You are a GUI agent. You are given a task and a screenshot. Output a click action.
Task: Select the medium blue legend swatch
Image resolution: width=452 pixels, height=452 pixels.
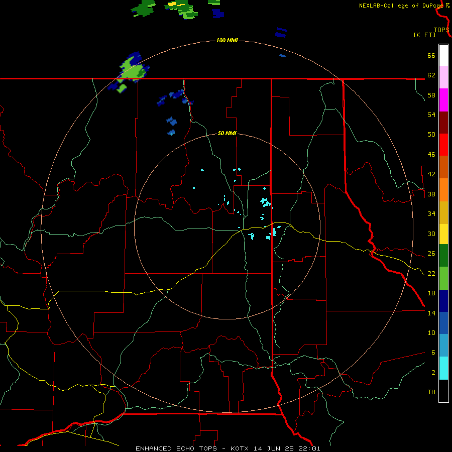tap(443, 323)
